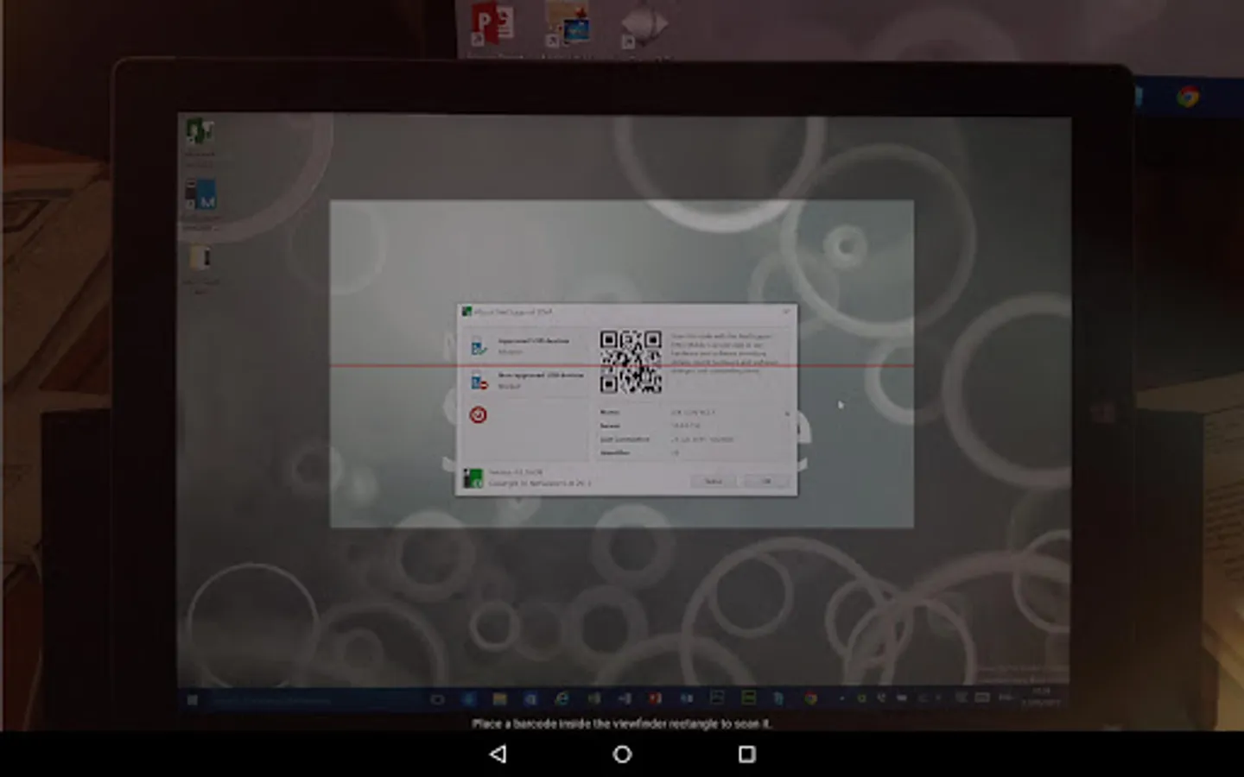Screen dimensions: 1244x777
Task: Open the PowerPoint shortcut on the background monitor
Action: 492,25
